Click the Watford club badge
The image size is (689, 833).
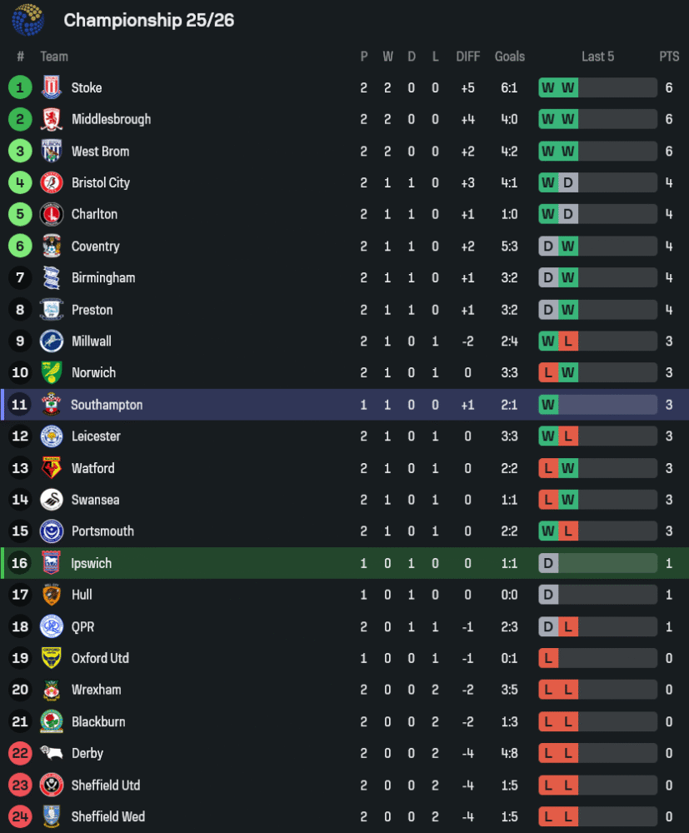pos(52,468)
